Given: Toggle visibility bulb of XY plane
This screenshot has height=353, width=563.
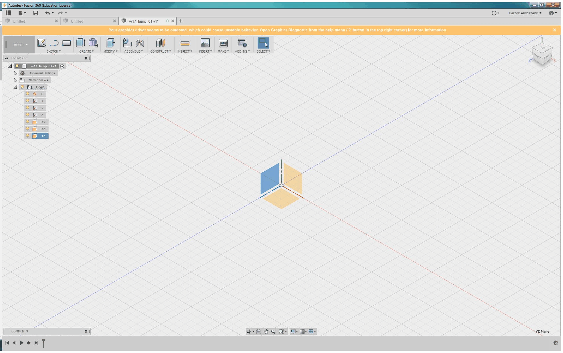Looking at the screenshot, I should coord(28,122).
